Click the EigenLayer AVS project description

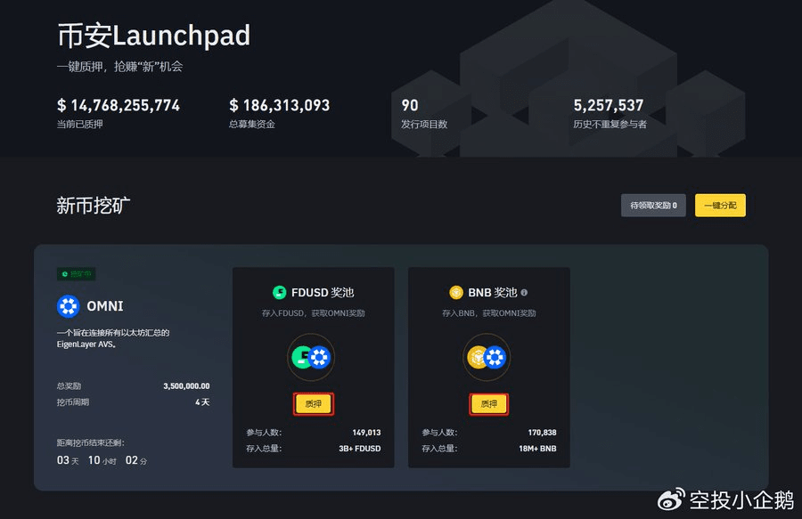pos(113,338)
